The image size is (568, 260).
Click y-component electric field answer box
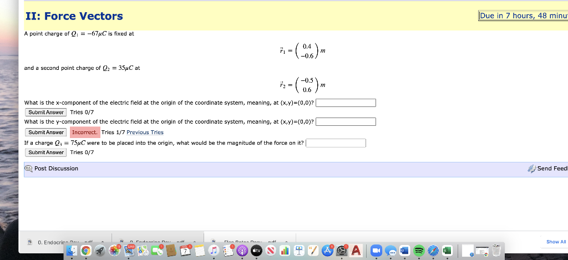[346, 121]
